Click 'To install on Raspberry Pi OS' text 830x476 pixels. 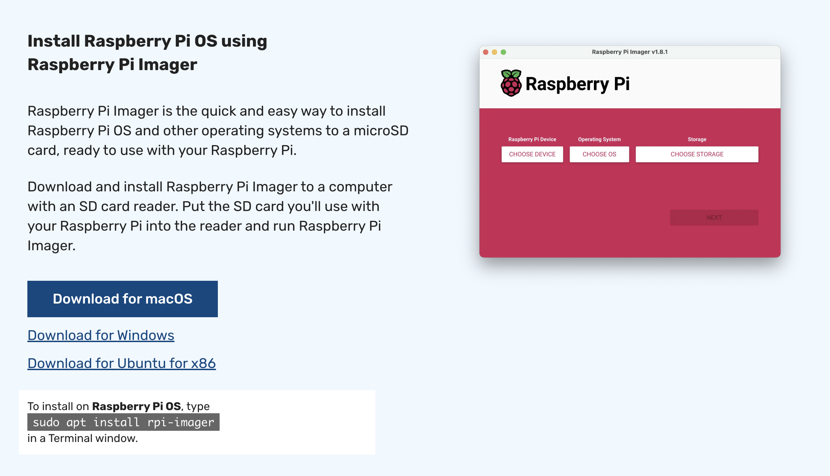pyautogui.click(x=104, y=406)
